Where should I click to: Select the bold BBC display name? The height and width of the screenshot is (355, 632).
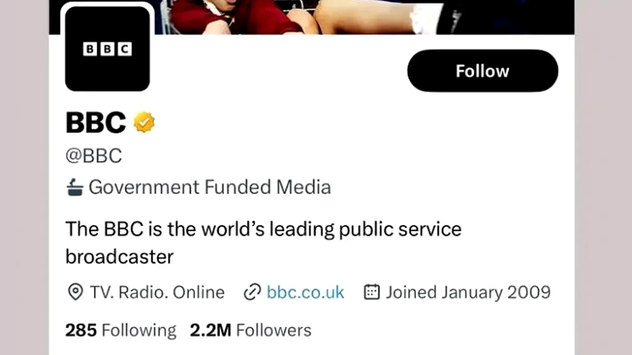(95, 122)
